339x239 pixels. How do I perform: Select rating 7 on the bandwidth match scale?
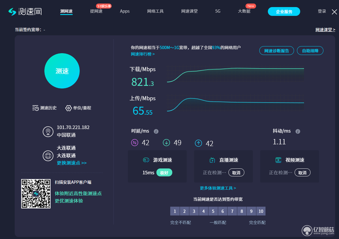[232, 211]
